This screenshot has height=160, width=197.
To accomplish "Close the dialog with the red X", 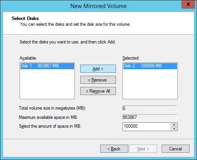I will point(188,4).
